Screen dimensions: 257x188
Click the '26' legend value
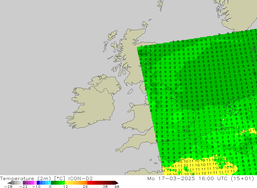pos(85,187)
